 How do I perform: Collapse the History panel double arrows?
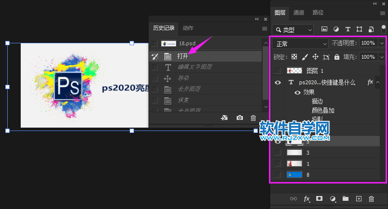pyautogui.click(x=257, y=19)
